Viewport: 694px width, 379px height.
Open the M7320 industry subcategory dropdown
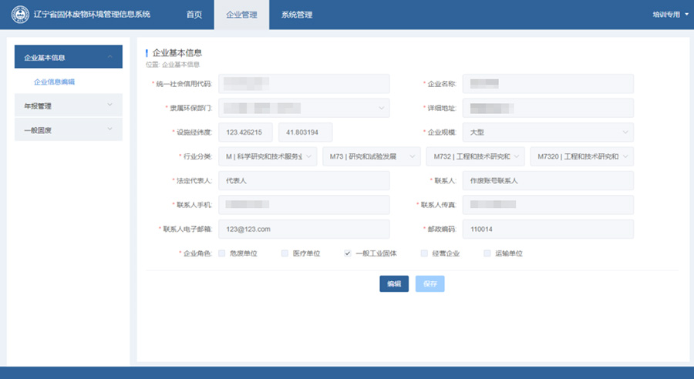[x=582, y=156]
